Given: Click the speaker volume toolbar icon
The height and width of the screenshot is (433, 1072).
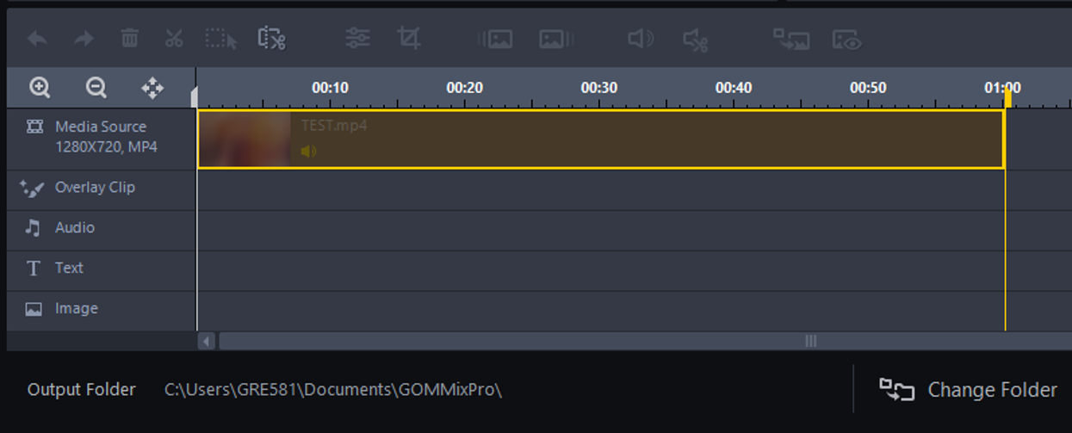Looking at the screenshot, I should [x=641, y=39].
